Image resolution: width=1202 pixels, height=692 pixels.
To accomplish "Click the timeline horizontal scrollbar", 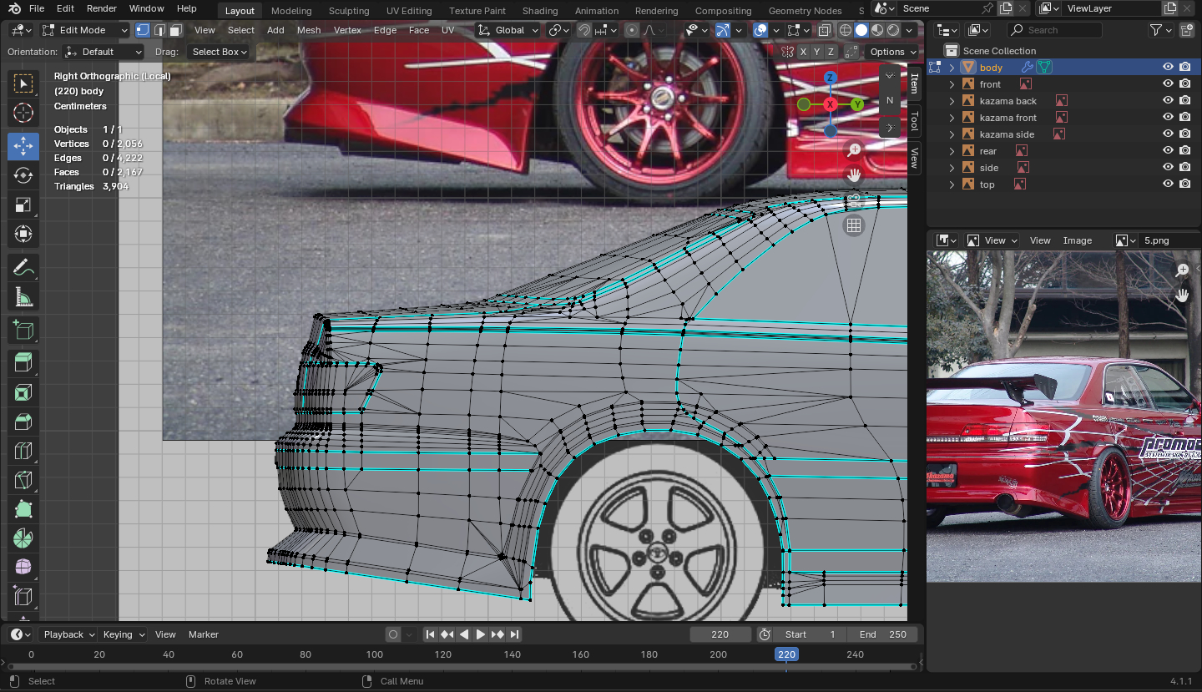I will click(x=461, y=667).
